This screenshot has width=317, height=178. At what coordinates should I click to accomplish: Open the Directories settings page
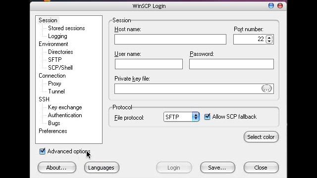coord(60,52)
